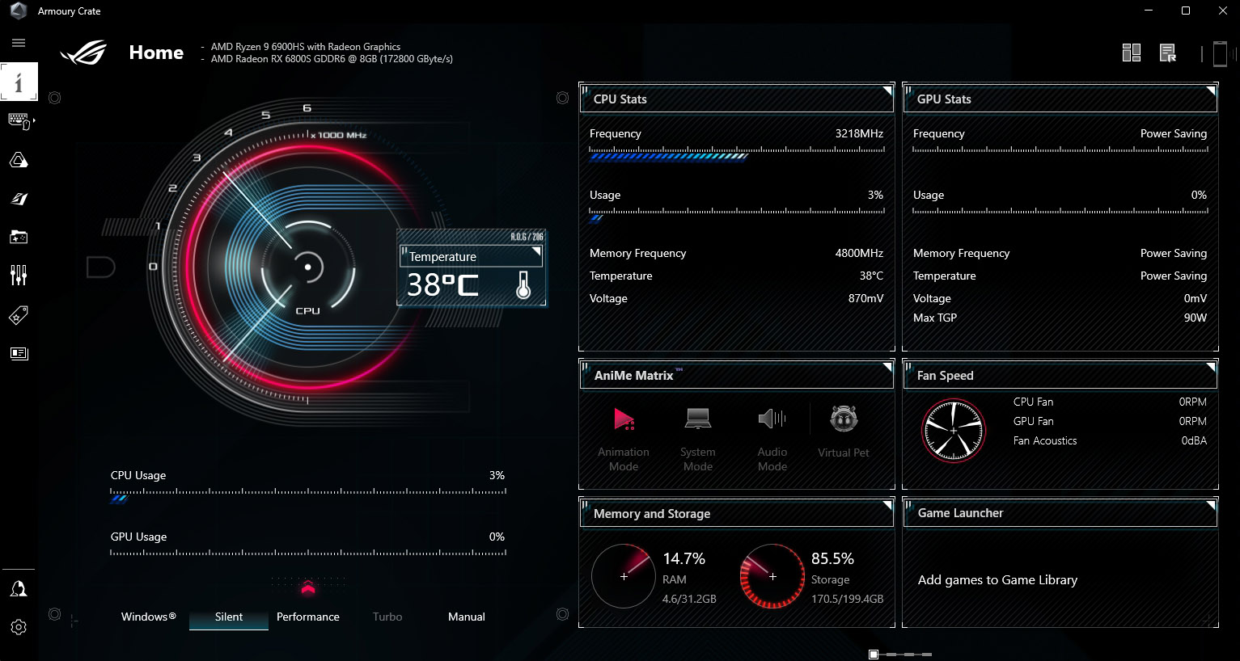Click the 4.6/31.2GB RAM amount
The height and width of the screenshot is (661, 1240).
689,599
